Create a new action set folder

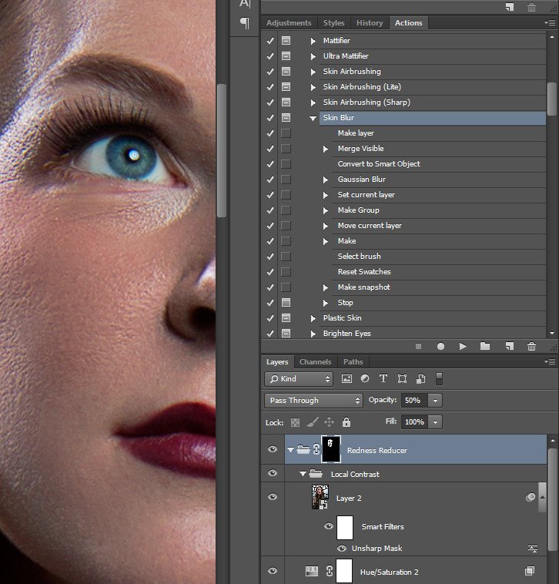pos(485,347)
